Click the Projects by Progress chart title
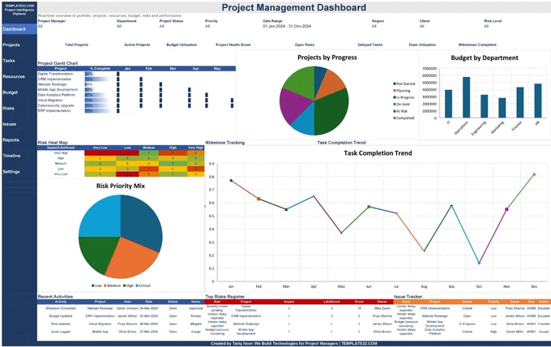This screenshot has height=347, width=551. (327, 58)
